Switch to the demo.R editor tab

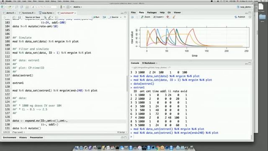10,13
